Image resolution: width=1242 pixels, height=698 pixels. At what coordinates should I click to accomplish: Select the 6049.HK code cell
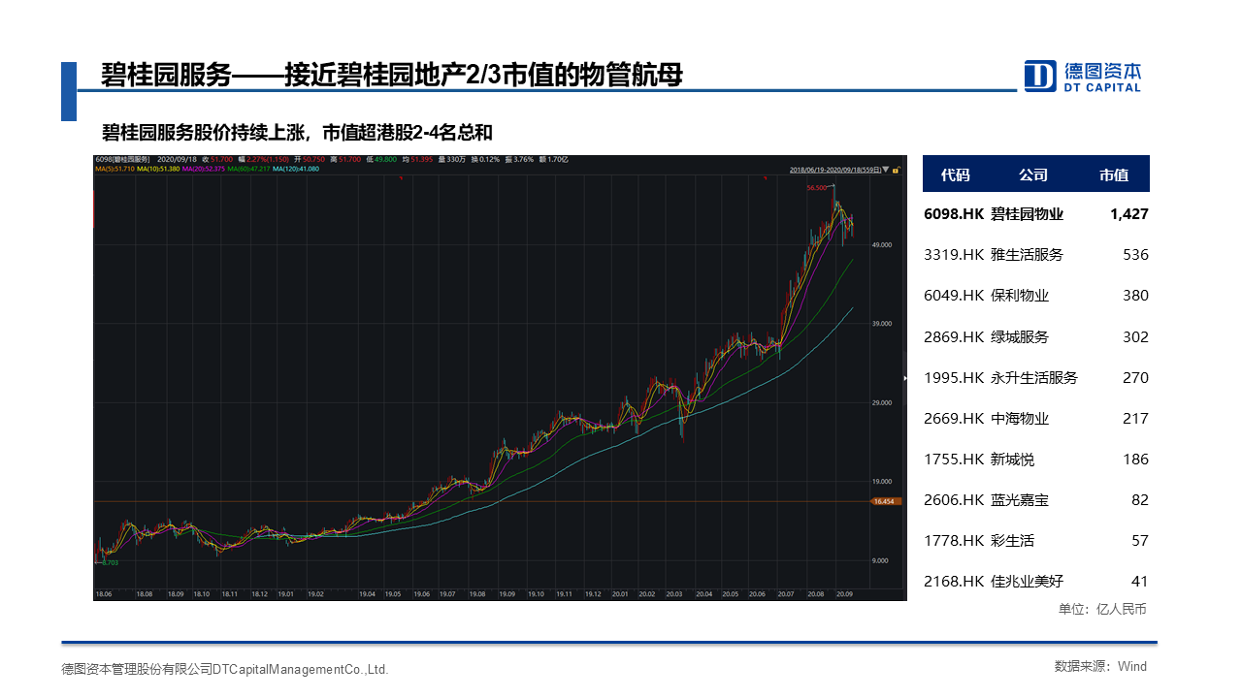[954, 296]
